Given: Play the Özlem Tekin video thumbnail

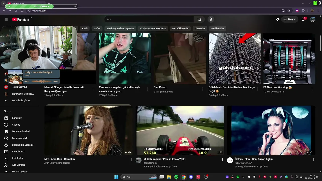Looking at the screenshot, I should (x=271, y=130).
